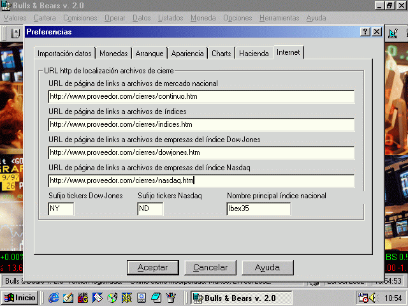Click the Aceptar button
The image size is (408, 306).
pos(153,268)
